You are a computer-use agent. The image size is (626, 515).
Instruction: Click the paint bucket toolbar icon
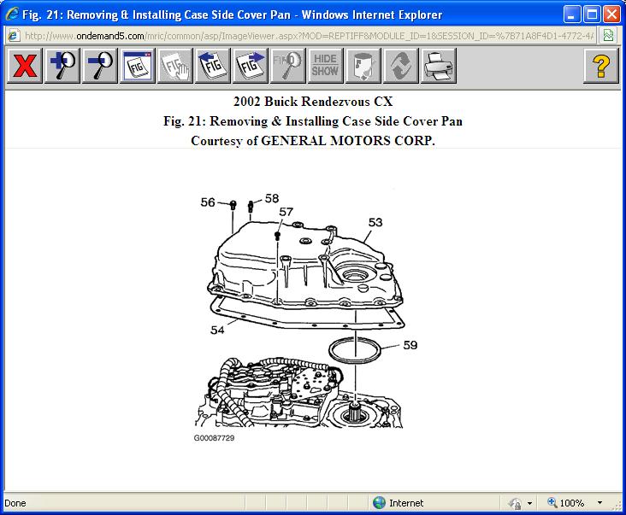(363, 66)
